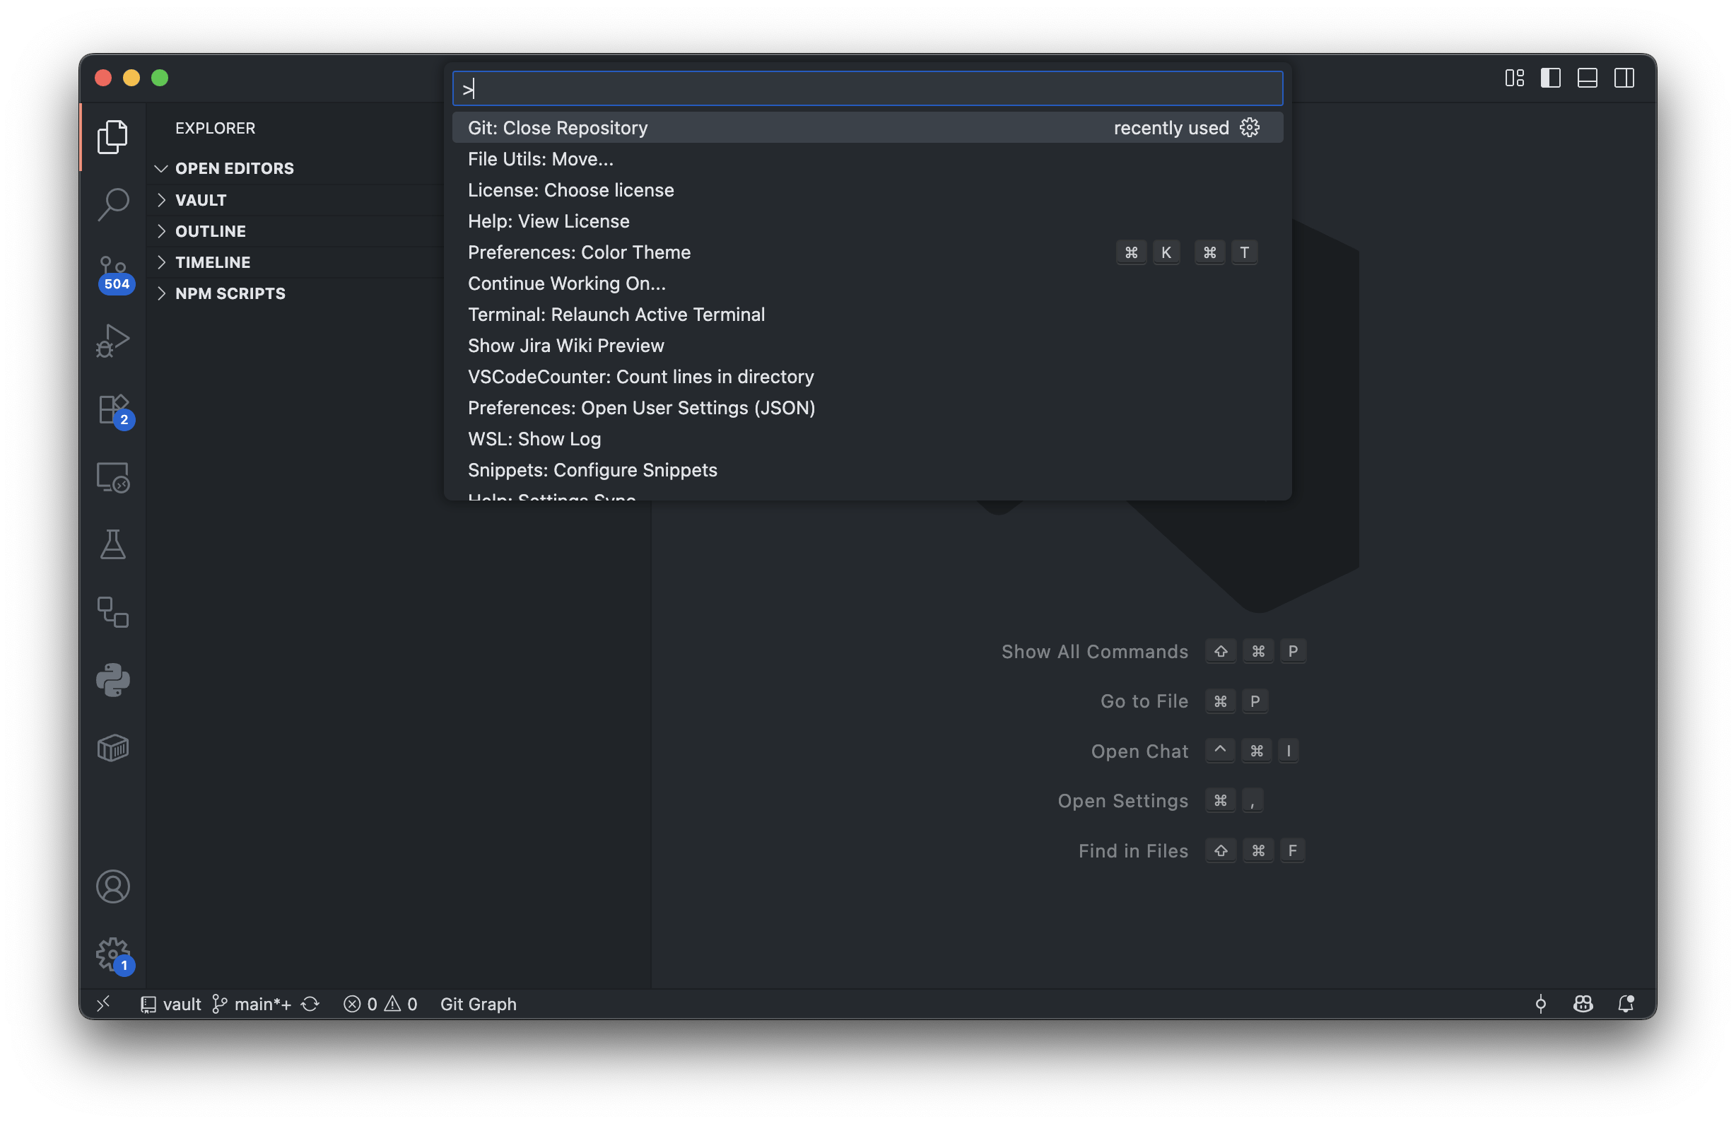Expand the NPM Scripts section
This screenshot has height=1124, width=1736.
point(295,293)
